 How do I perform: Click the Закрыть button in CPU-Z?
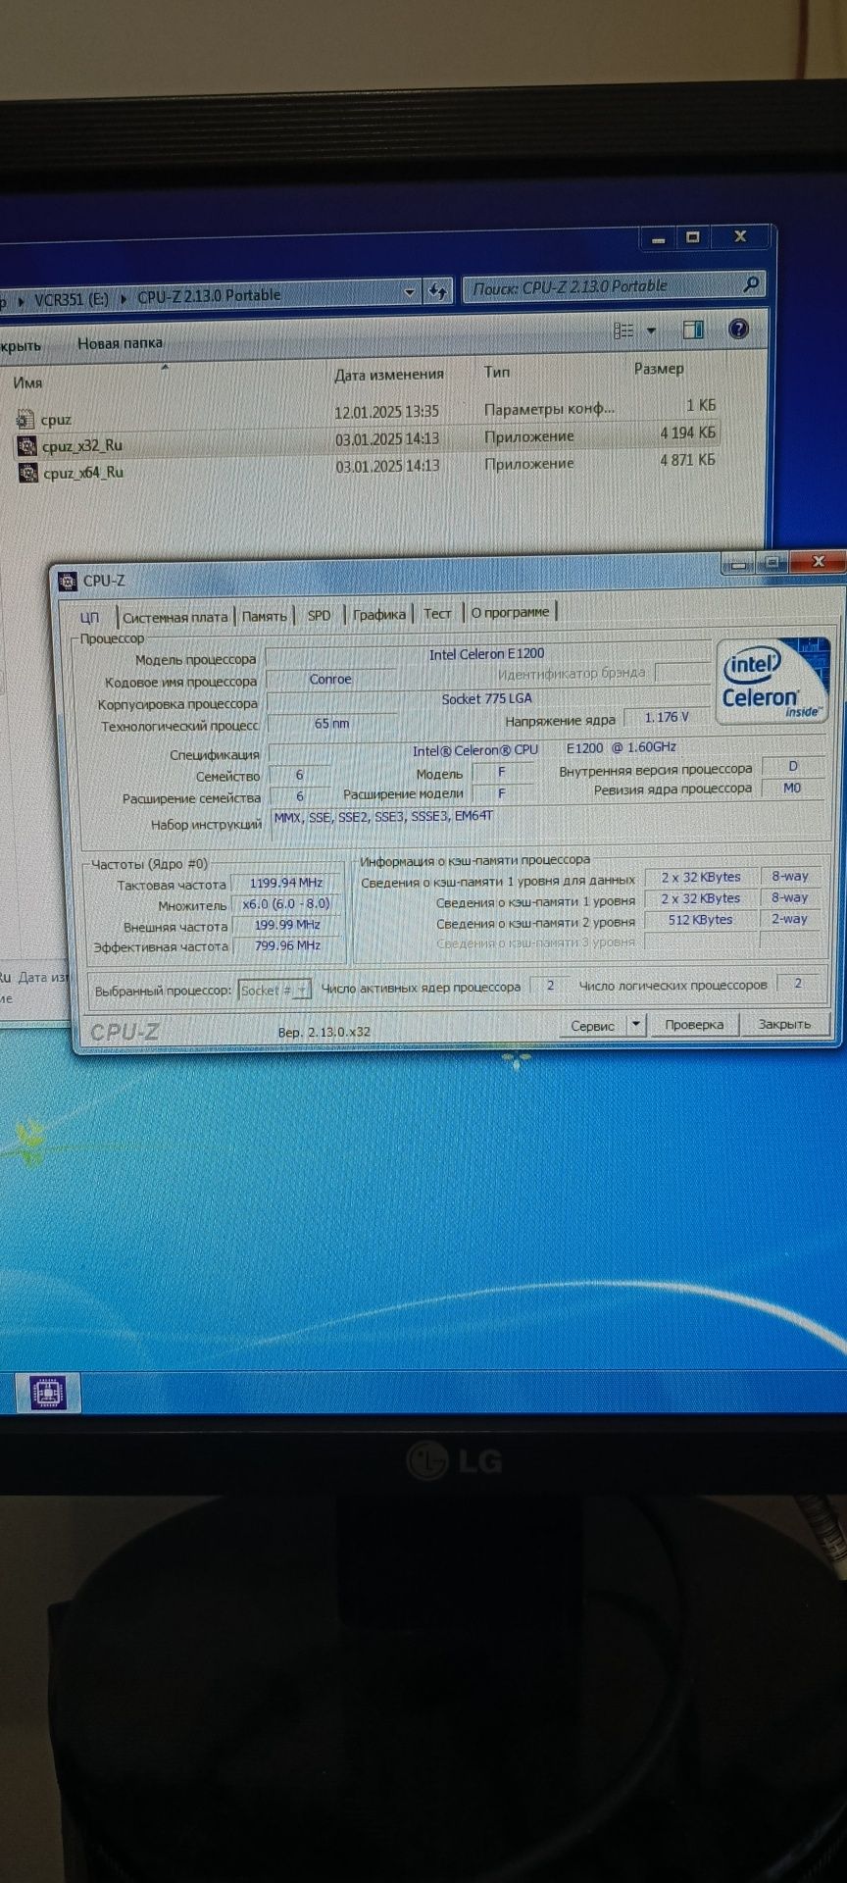click(x=784, y=1023)
